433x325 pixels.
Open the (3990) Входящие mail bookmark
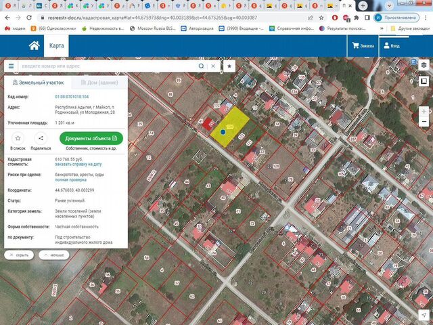point(242,28)
